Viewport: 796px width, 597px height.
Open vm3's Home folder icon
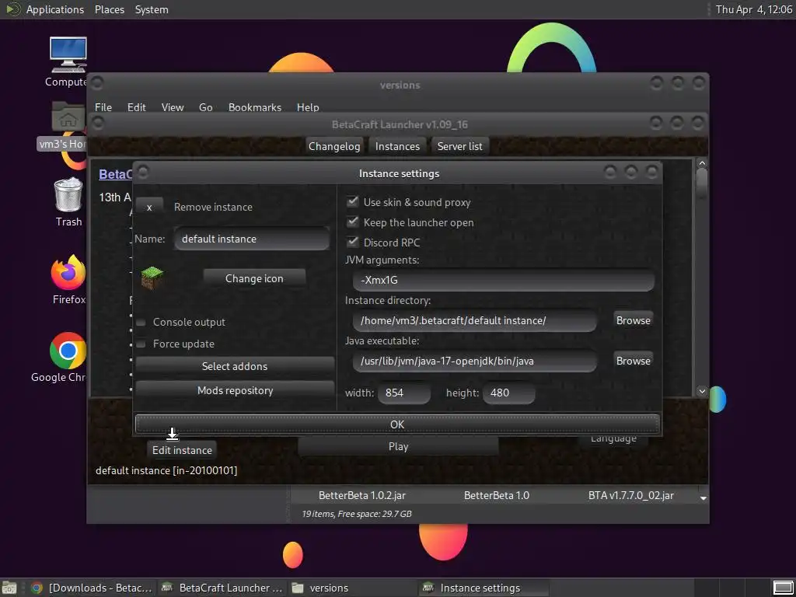point(68,117)
